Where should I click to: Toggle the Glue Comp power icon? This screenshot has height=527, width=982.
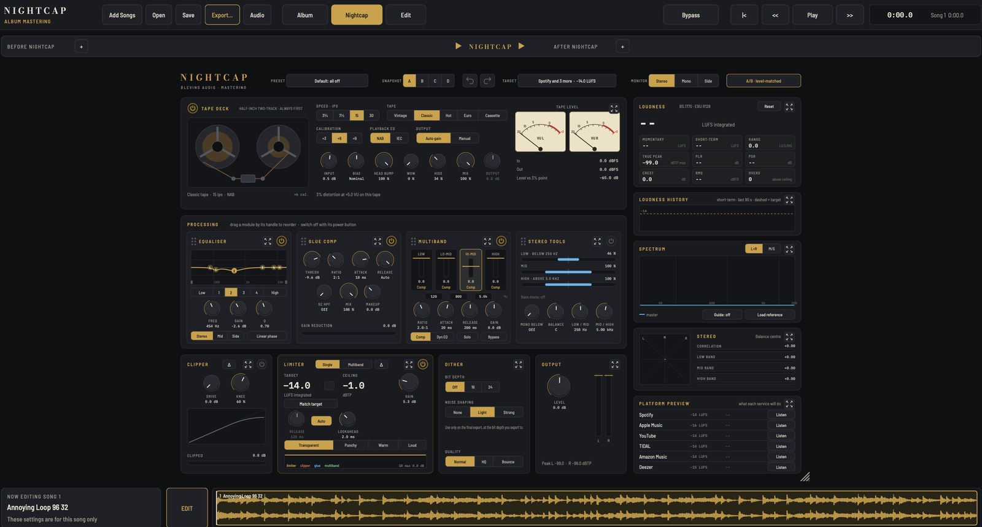[x=392, y=241]
